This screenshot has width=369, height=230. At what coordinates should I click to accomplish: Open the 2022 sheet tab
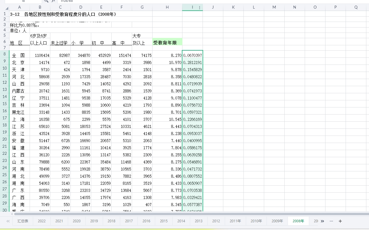point(42,221)
